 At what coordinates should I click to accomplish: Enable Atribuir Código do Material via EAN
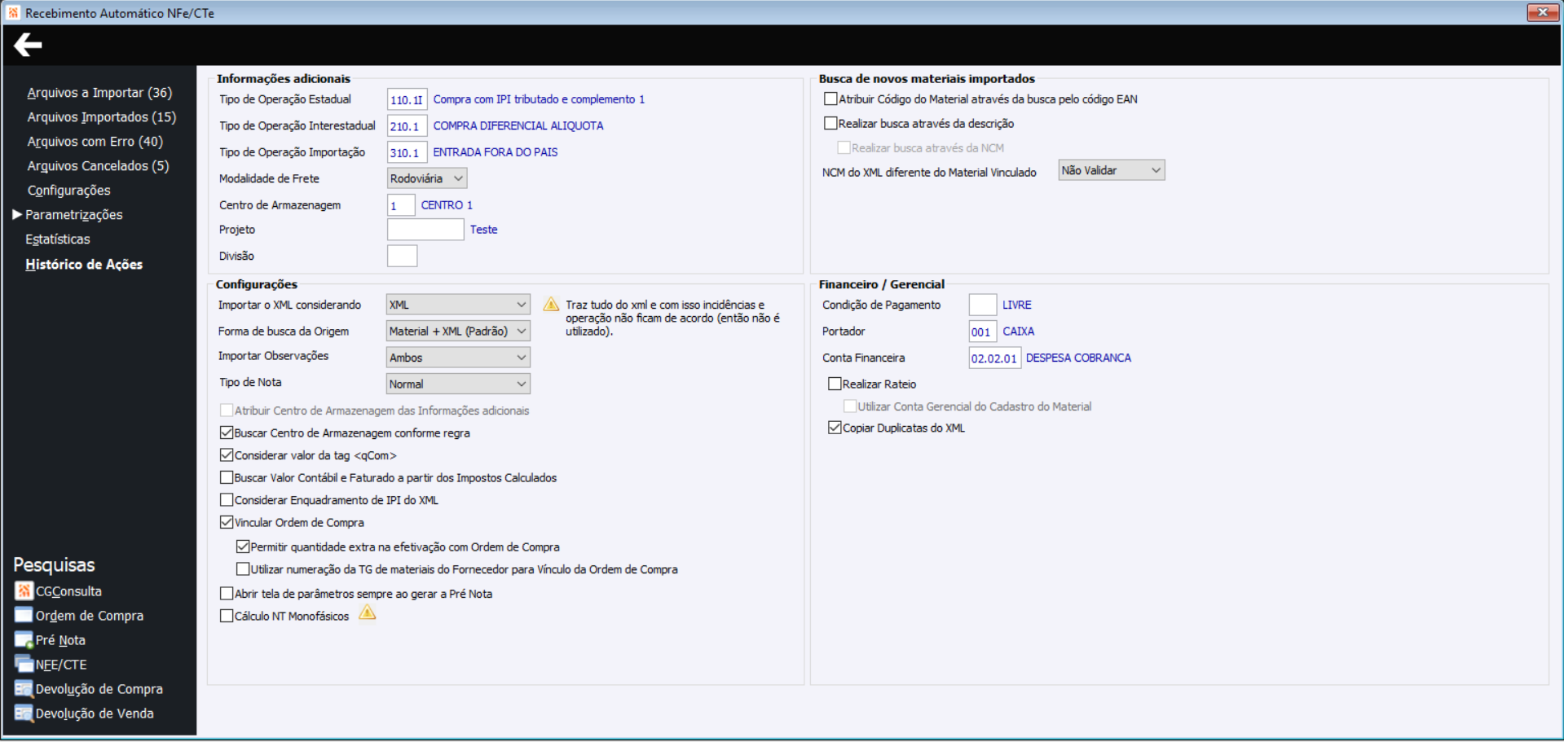pyautogui.click(x=830, y=99)
